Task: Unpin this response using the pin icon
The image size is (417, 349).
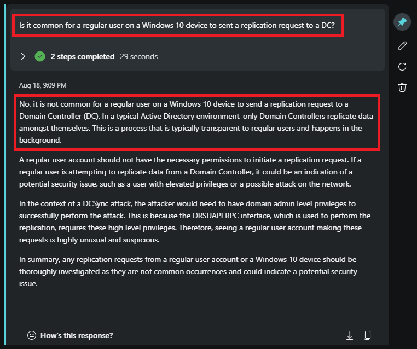Action: [402, 22]
